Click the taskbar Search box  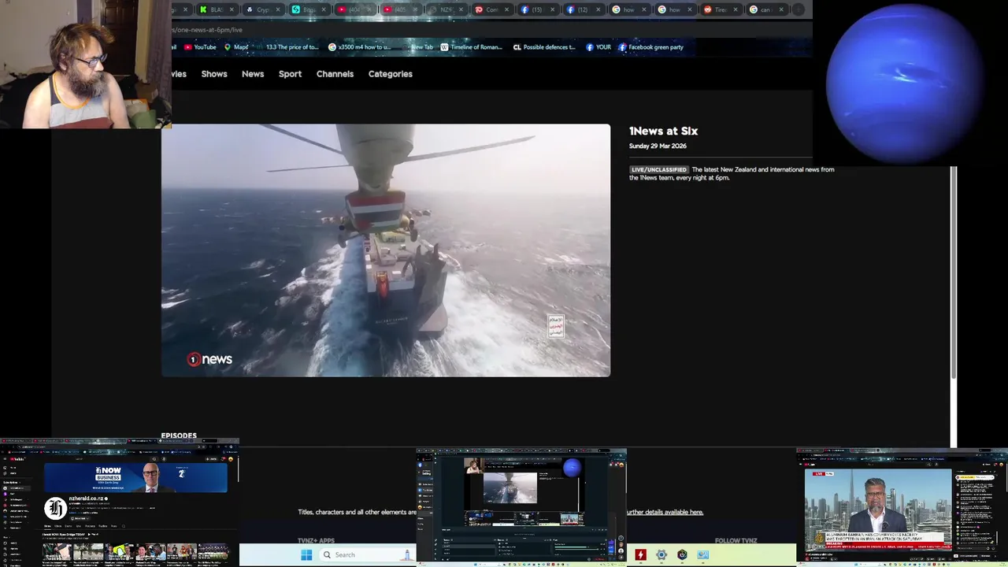(x=366, y=555)
